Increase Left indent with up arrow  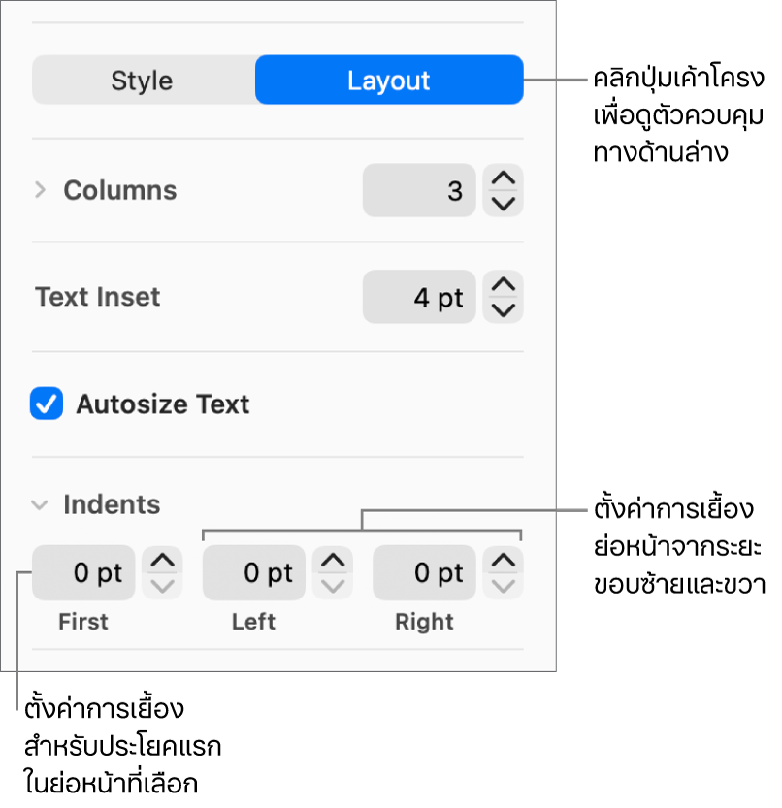(x=333, y=561)
